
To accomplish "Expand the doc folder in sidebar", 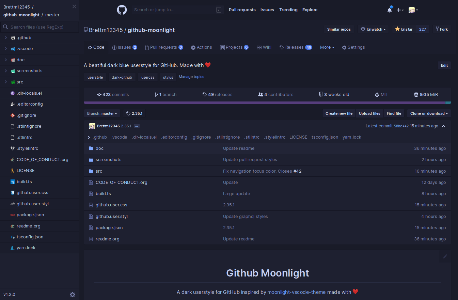I will click(x=6, y=60).
